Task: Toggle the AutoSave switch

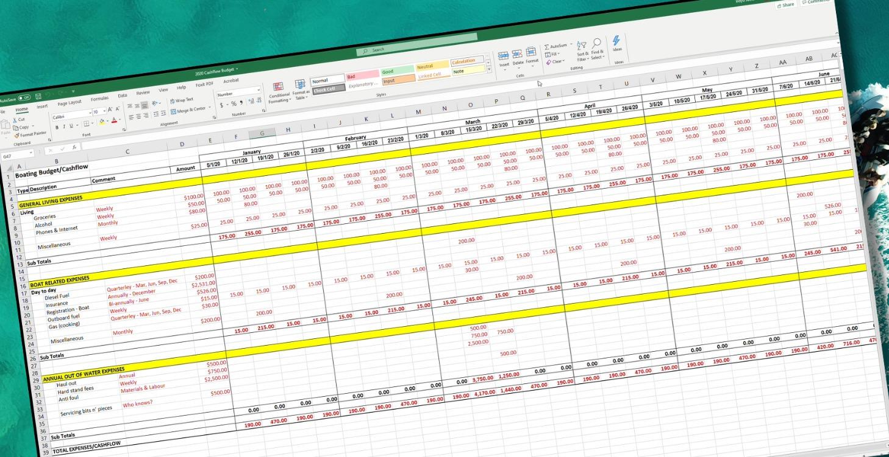Action: 24,97
